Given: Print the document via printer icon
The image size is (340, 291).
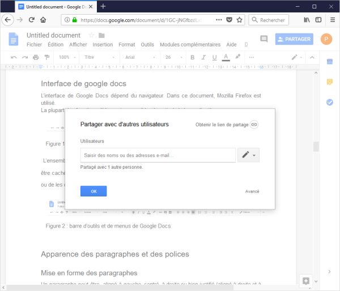Looking at the screenshot, I should click(x=36, y=57).
